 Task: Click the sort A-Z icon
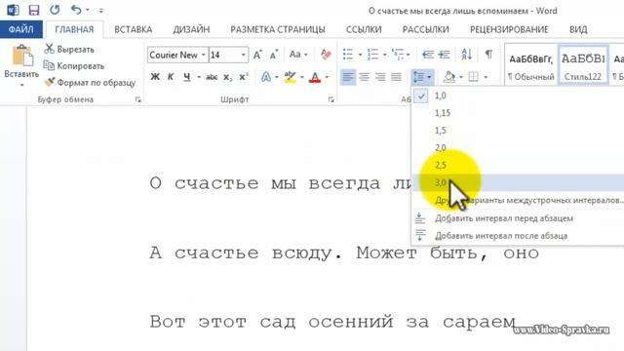(467, 55)
